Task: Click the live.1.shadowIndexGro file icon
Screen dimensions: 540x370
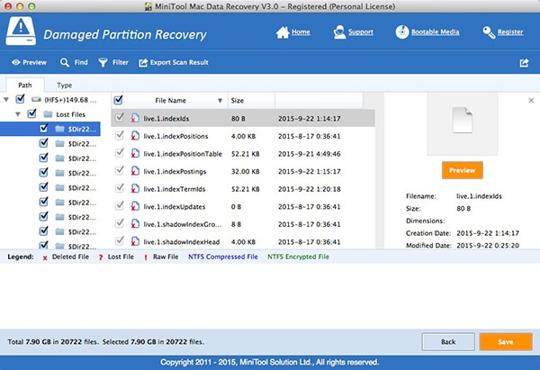Action: pos(135,224)
